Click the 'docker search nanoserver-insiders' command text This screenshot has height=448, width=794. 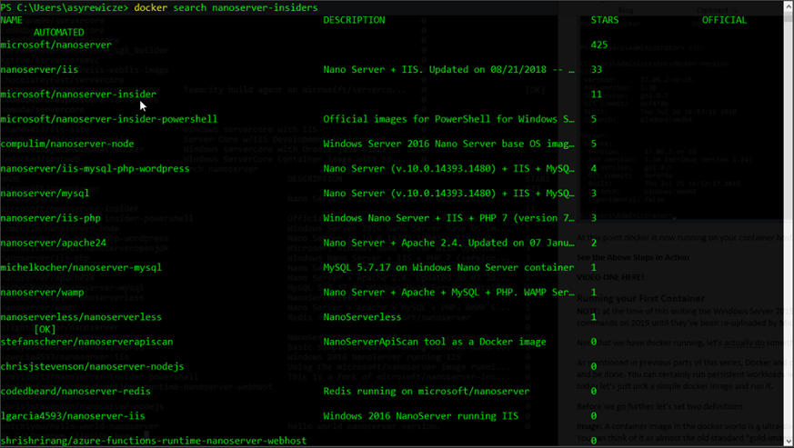226,7
